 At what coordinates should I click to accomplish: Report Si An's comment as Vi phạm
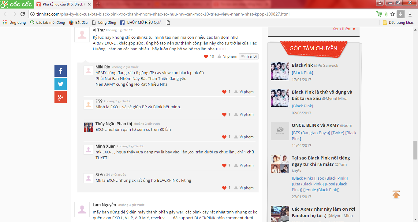[x=244, y=188]
